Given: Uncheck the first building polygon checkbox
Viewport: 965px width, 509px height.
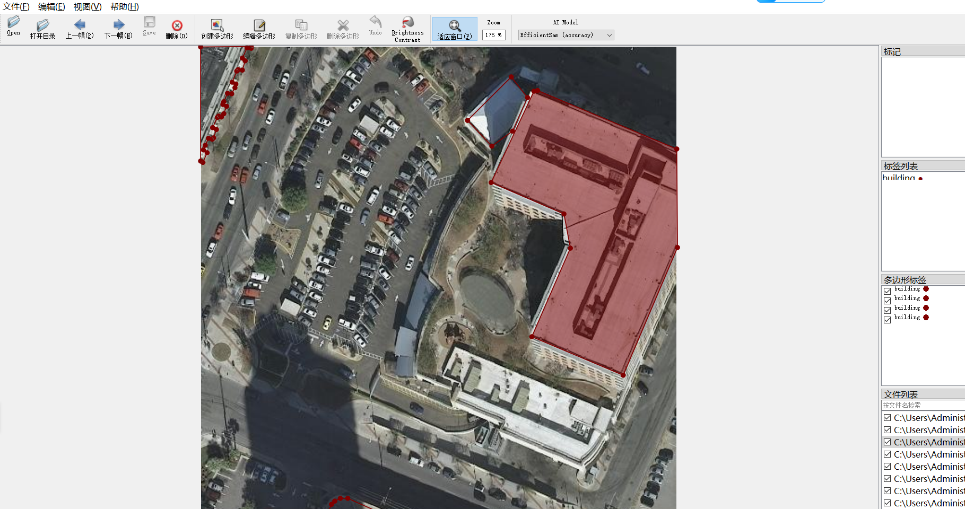Looking at the screenshot, I should [887, 291].
